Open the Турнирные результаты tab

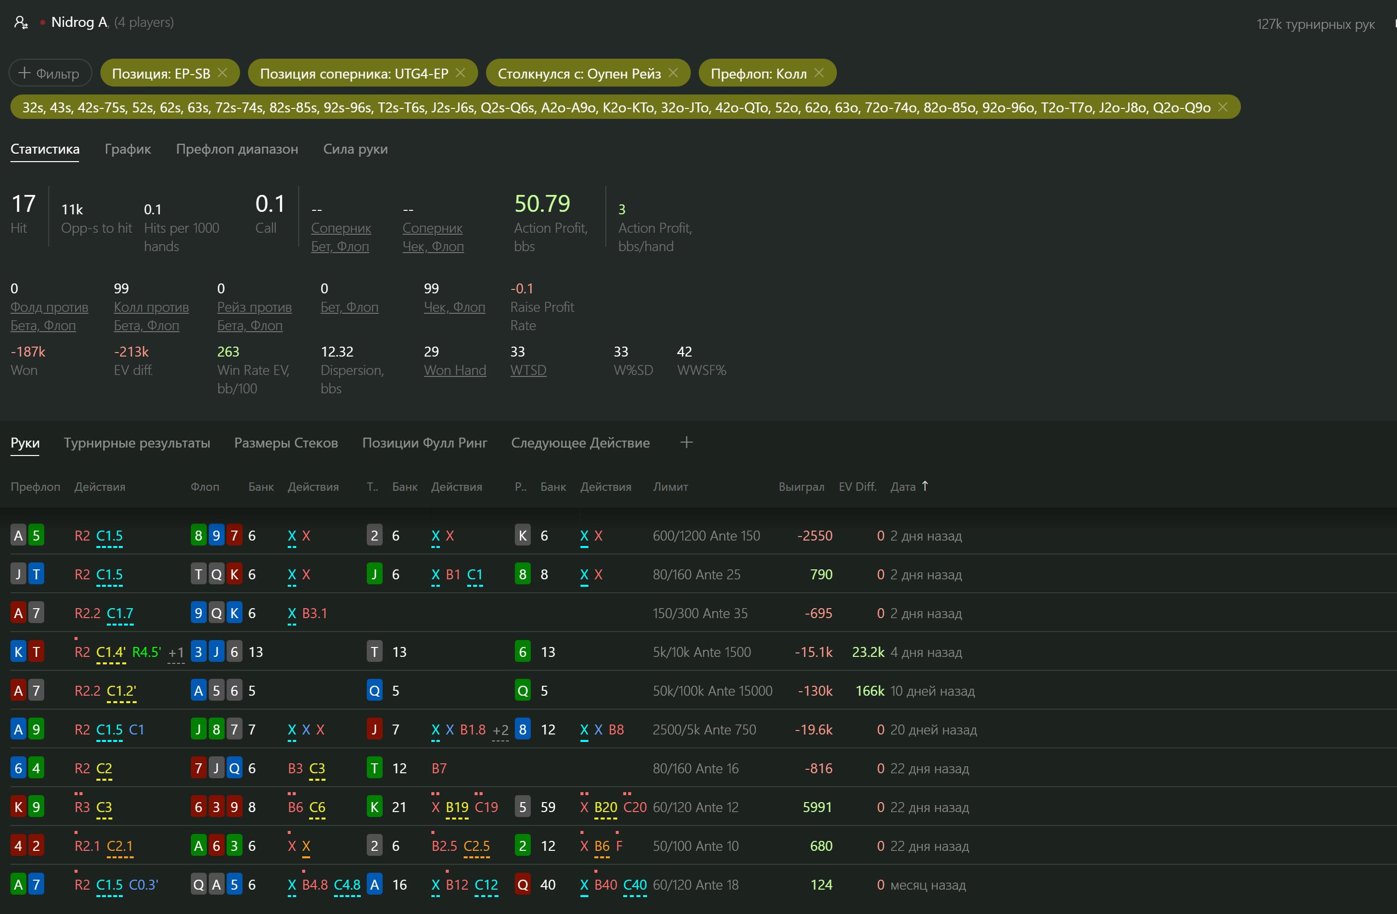point(137,443)
